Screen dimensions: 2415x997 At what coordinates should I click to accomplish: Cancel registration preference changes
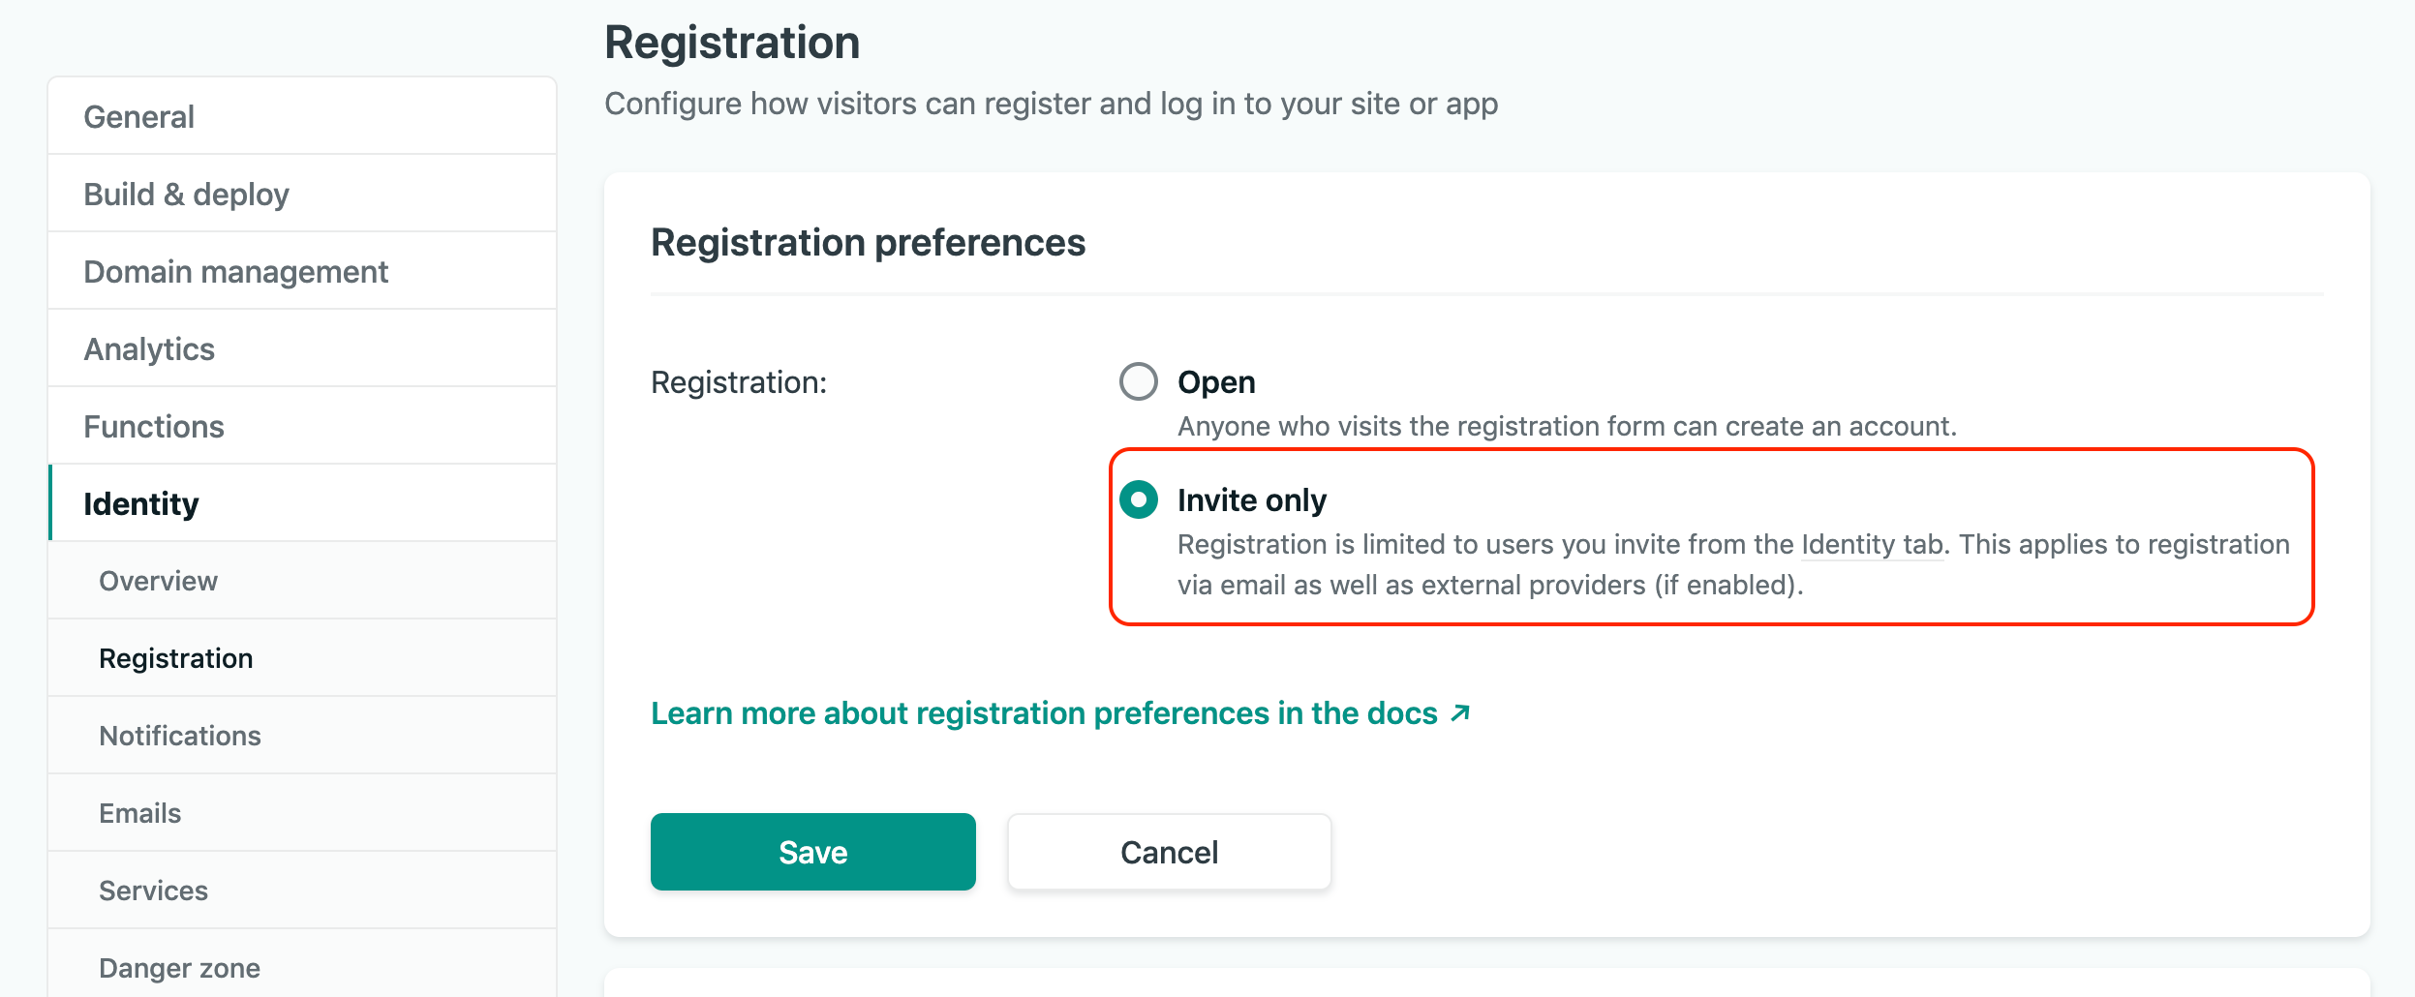tap(1169, 852)
